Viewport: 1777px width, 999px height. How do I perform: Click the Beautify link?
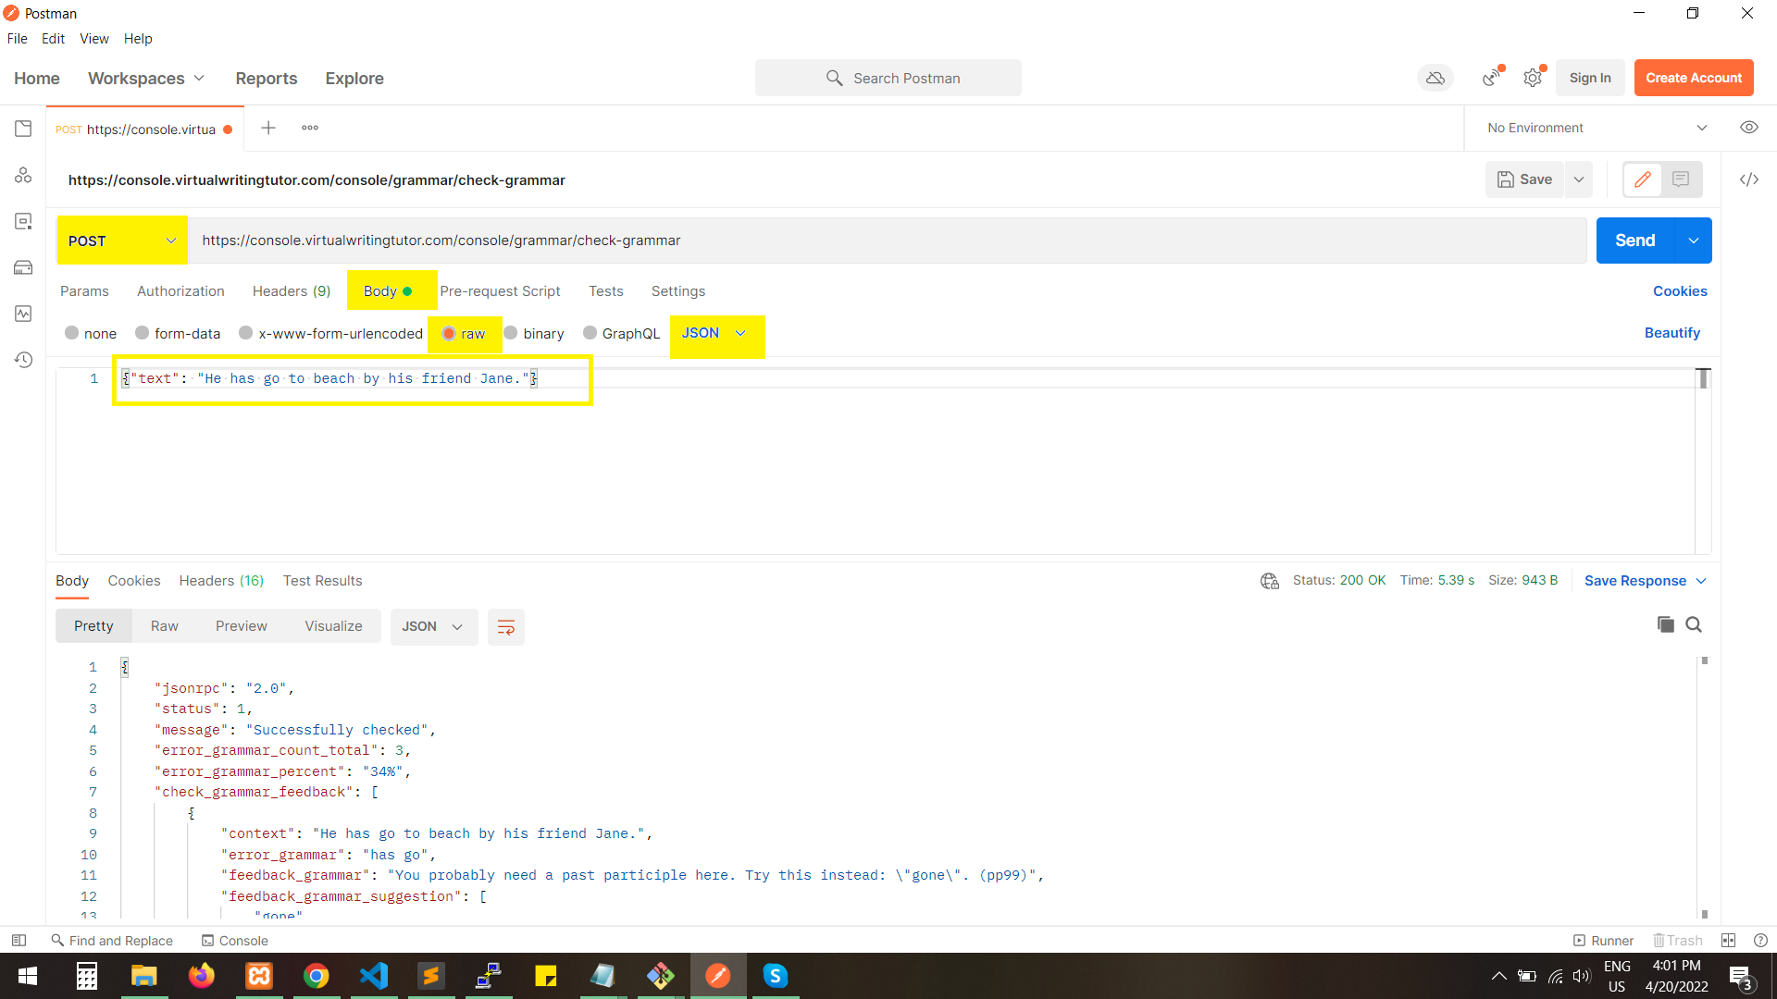1671,333
